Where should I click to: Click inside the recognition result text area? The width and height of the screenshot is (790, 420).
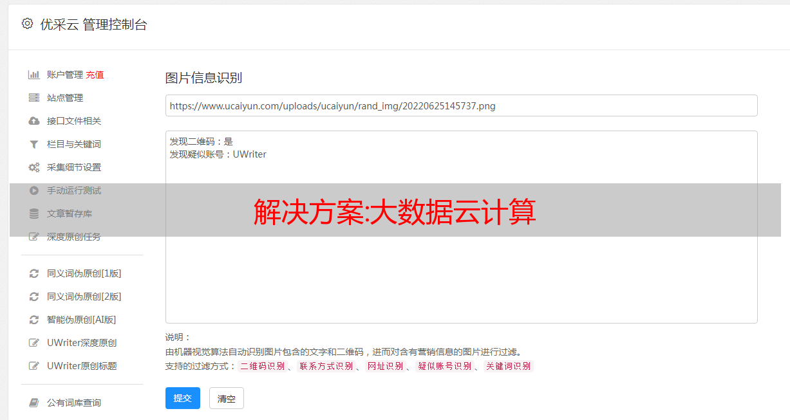(x=461, y=227)
